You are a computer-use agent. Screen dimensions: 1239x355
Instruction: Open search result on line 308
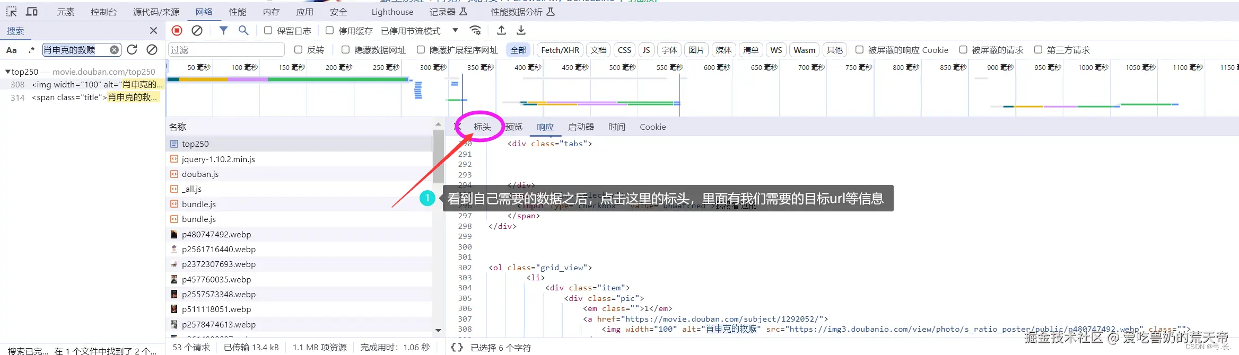click(x=82, y=84)
